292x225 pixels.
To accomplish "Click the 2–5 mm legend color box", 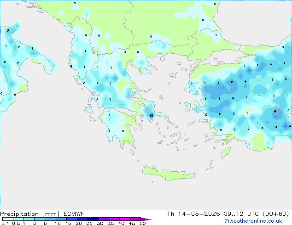I will tap(40, 219).
